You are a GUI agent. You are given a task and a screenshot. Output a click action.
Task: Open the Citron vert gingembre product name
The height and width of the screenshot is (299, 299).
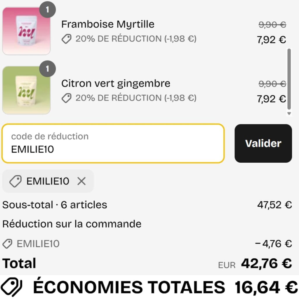[116, 83]
